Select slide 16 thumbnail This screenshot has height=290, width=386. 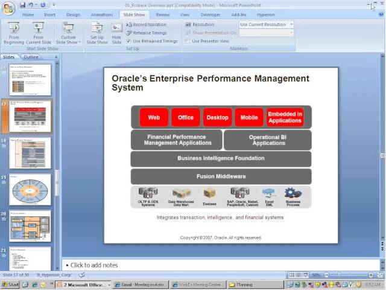(x=30, y=80)
